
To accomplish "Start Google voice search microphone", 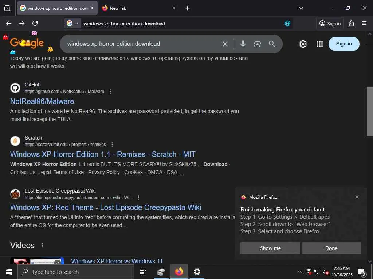I will coord(243,44).
